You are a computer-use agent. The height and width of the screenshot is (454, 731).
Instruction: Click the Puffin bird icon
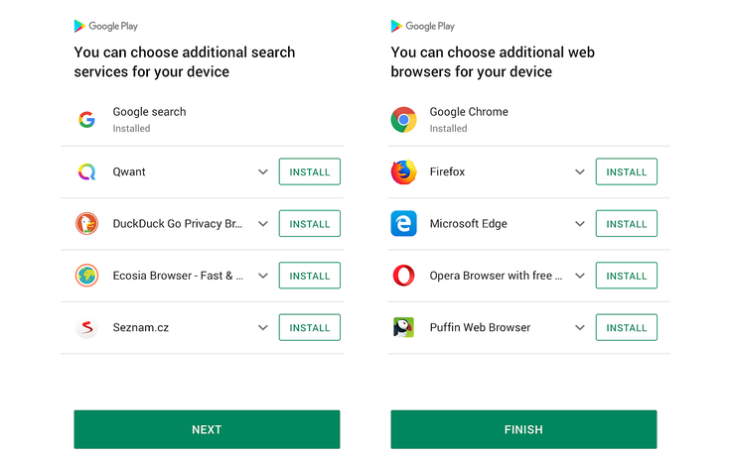403,327
